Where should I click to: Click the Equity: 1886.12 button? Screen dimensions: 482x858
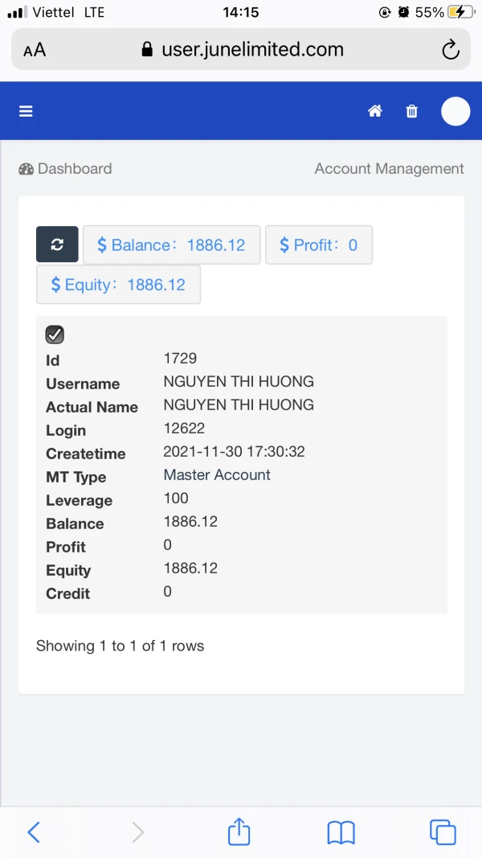pos(118,285)
